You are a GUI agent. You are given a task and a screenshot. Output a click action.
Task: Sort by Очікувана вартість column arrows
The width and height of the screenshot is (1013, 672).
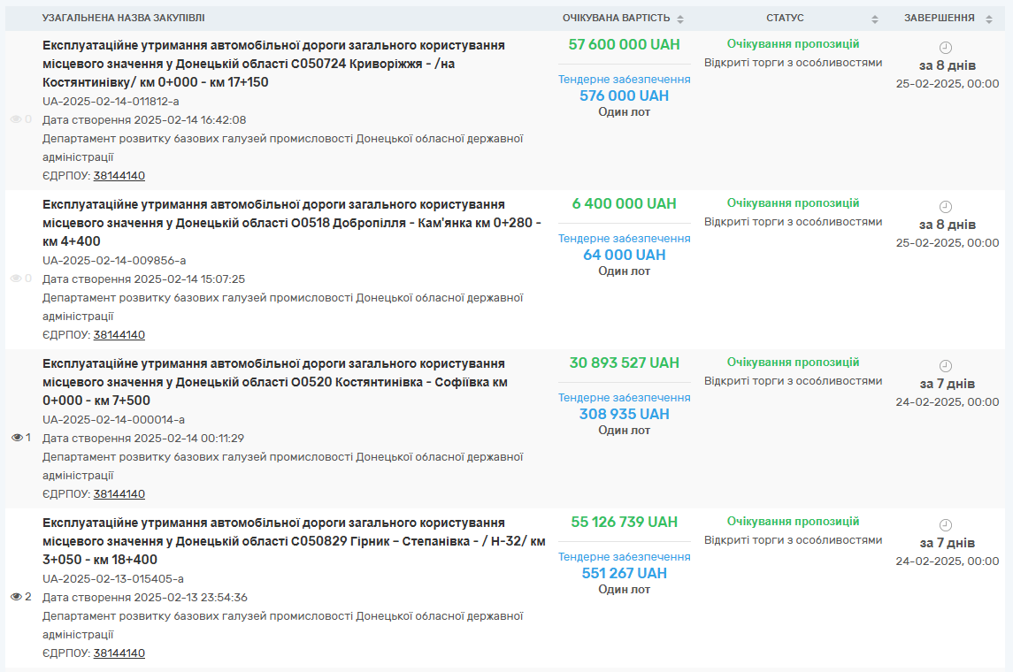(x=680, y=19)
